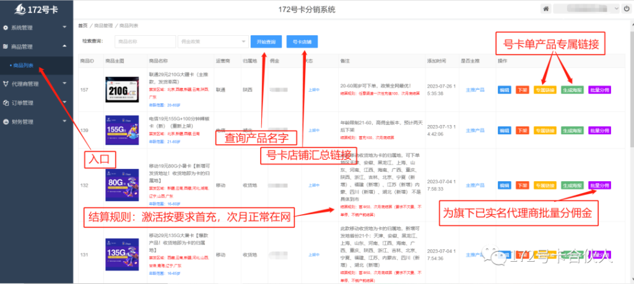
Task: Open the 佣金政策 dropdown
Action: tap(214, 41)
